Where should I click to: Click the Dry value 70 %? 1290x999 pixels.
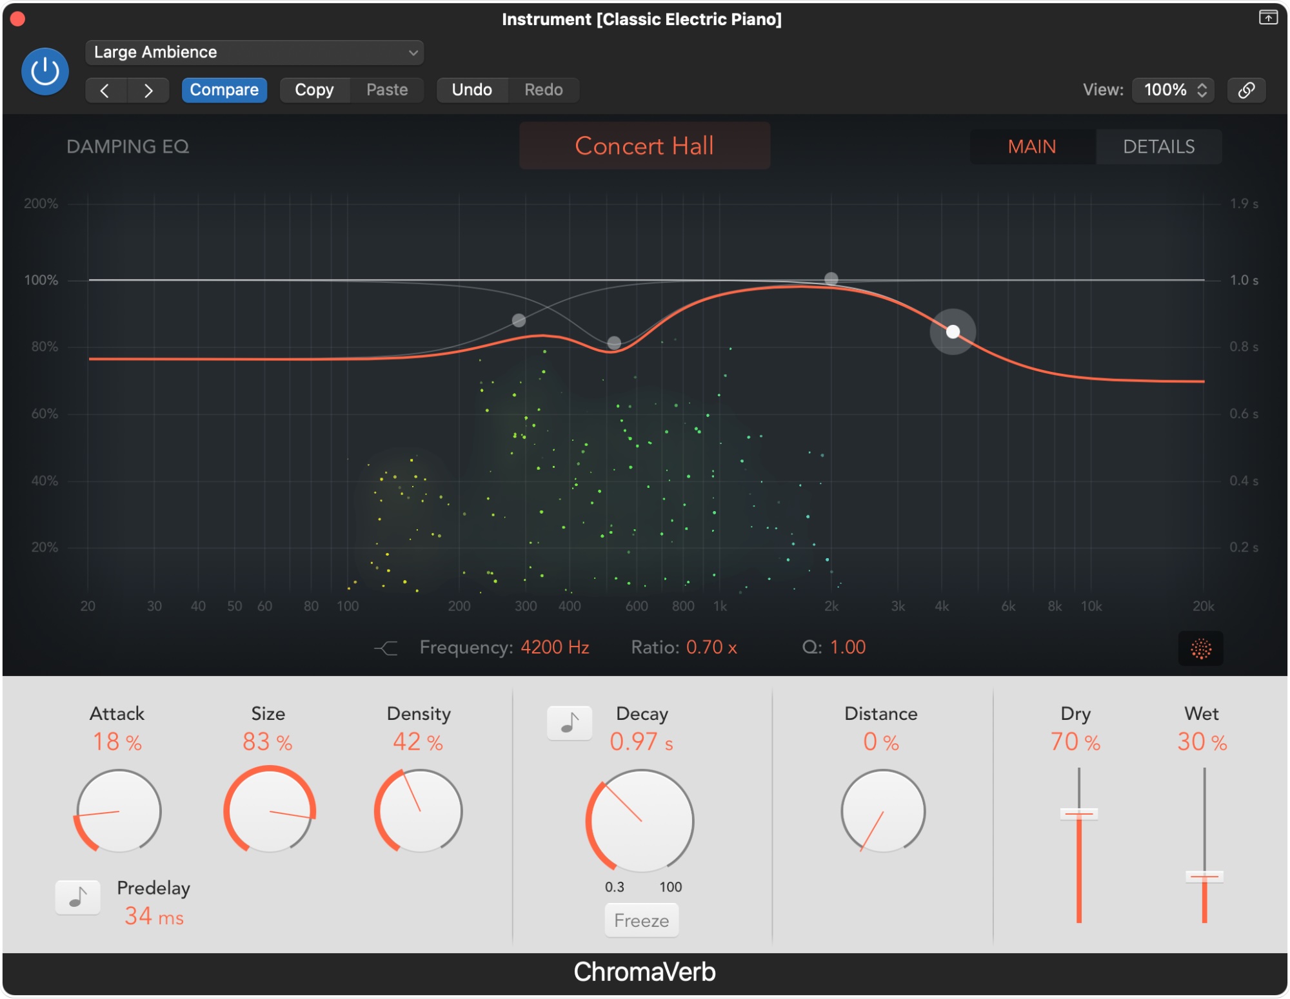[x=1075, y=742]
